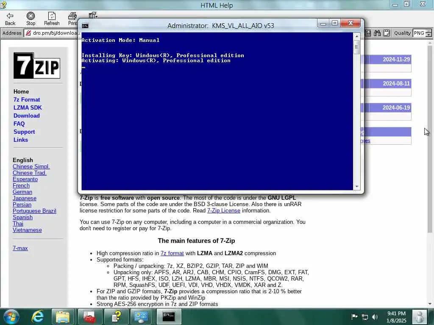Image resolution: width=434 pixels, height=325 pixels.
Task: Switch language to Chinese Simpl.
Action: point(31,166)
